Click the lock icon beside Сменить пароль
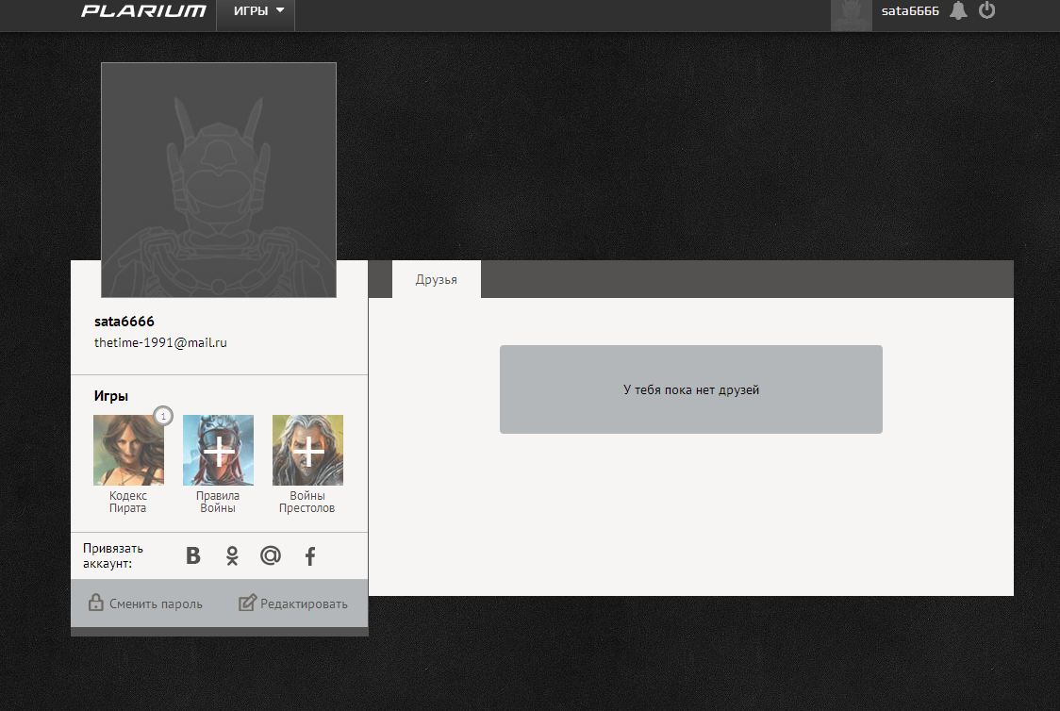This screenshot has width=1060, height=711. 96,603
